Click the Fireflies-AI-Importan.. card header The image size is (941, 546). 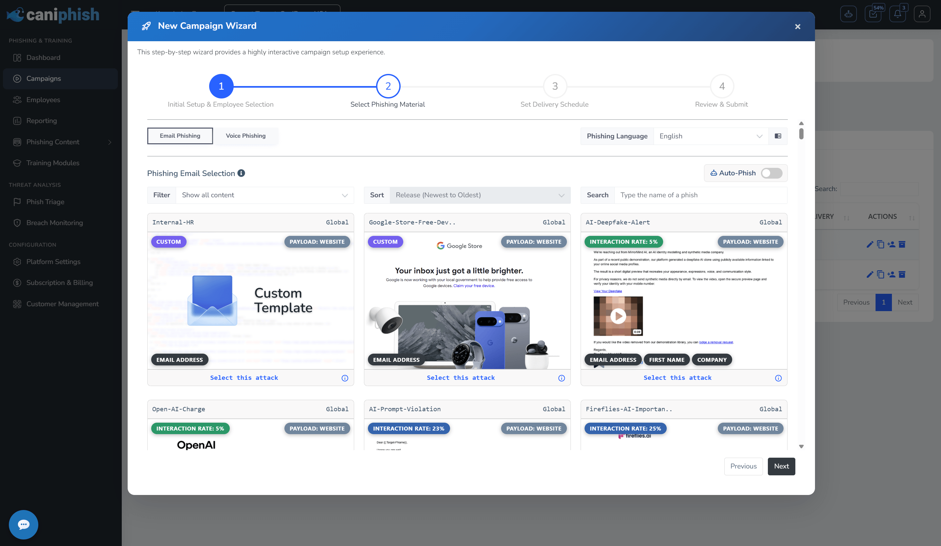(x=684, y=409)
